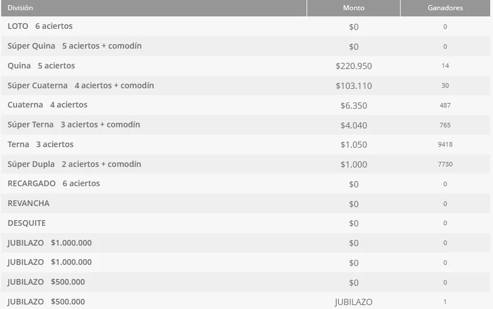Screen dimensions: 493x309
Task: Click the Monto column header
Action: pyautogui.click(x=354, y=8)
